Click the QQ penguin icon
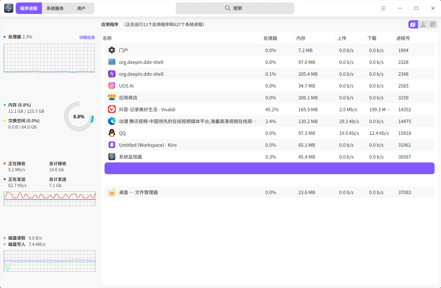This screenshot has width=441, height=288. [112, 133]
